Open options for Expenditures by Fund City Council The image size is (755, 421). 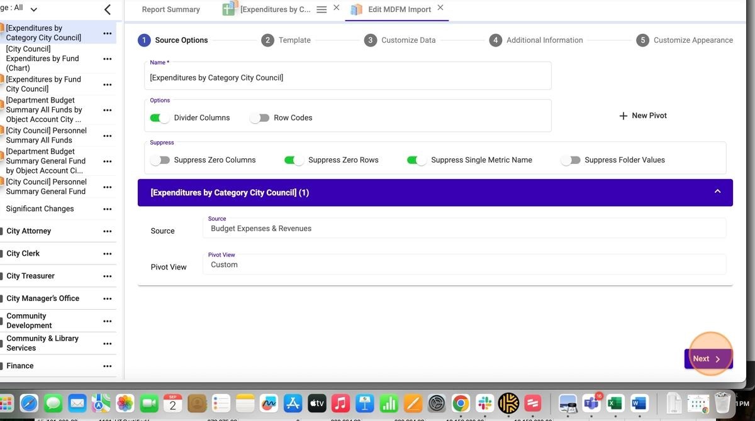point(108,85)
